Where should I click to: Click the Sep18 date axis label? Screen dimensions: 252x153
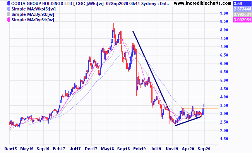coord(123,149)
